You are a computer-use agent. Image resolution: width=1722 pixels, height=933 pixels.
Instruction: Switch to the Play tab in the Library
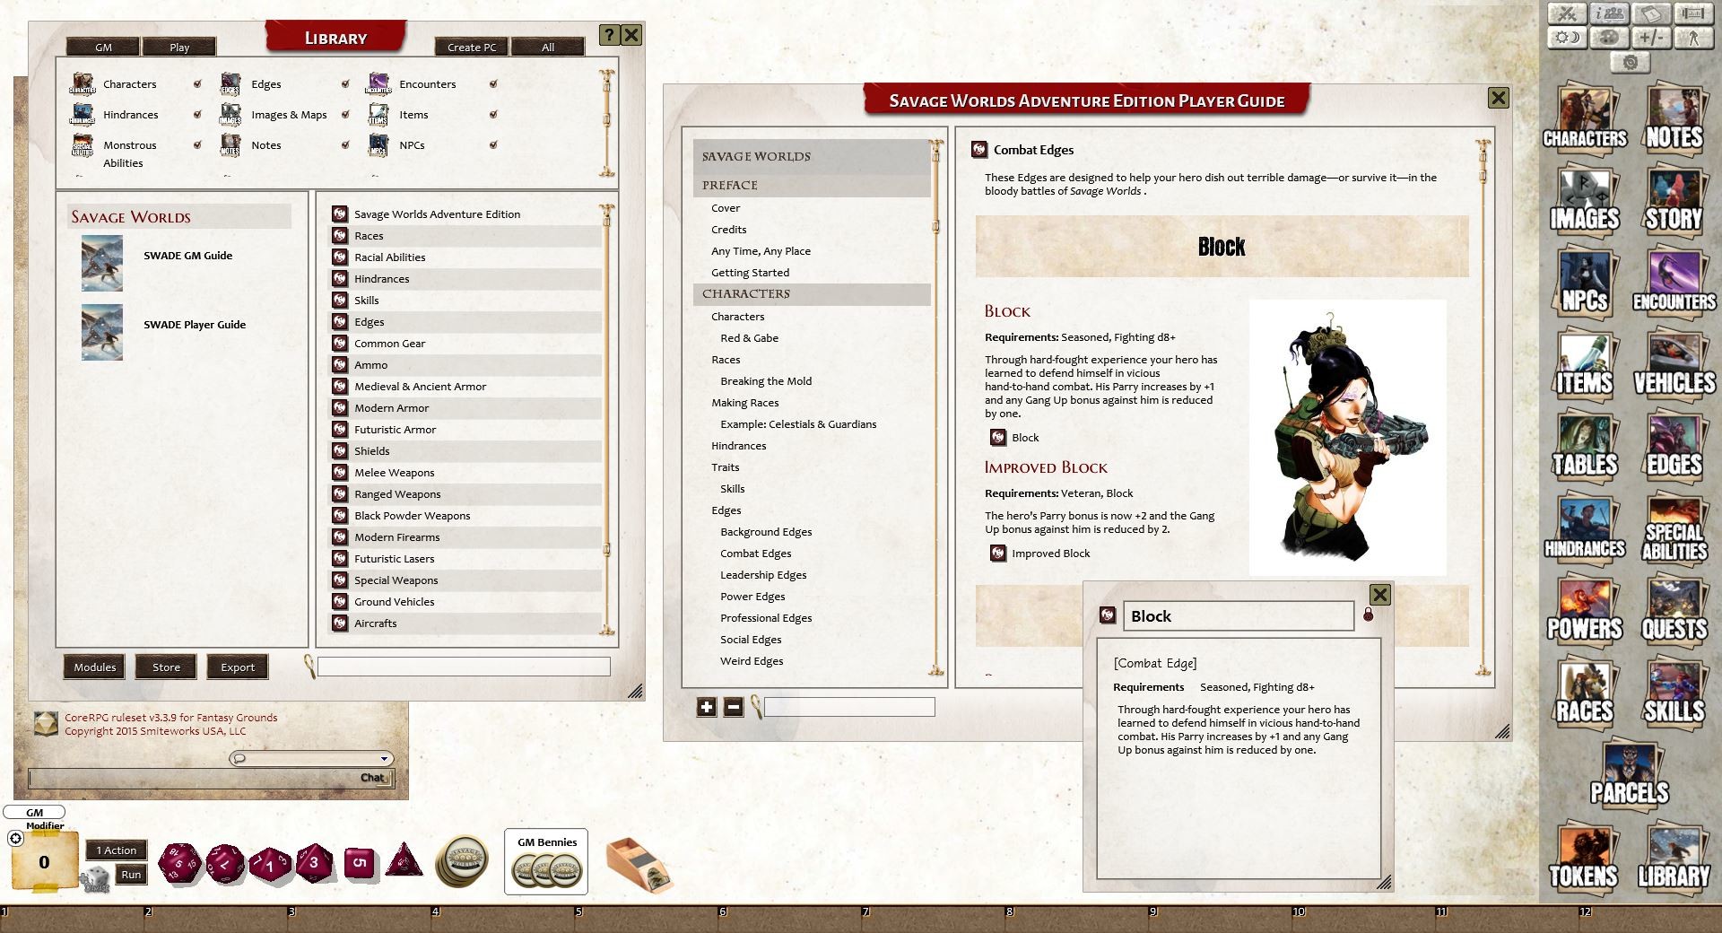coord(178,46)
